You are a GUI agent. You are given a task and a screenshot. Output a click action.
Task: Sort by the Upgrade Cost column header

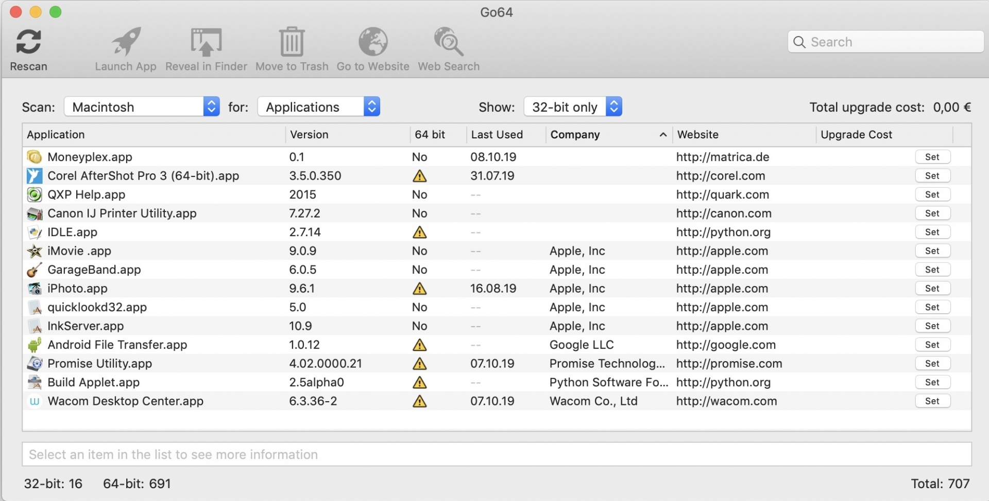pos(884,135)
